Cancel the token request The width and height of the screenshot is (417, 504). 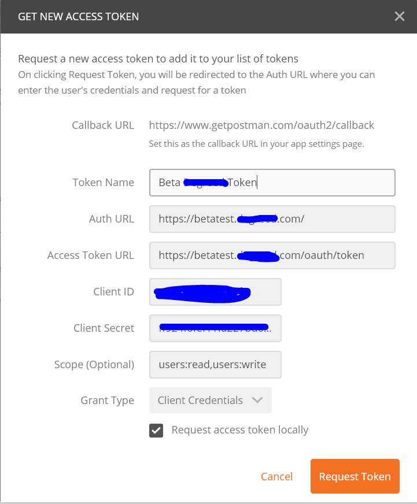click(x=276, y=477)
